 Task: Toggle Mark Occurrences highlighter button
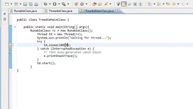click(124, 4)
